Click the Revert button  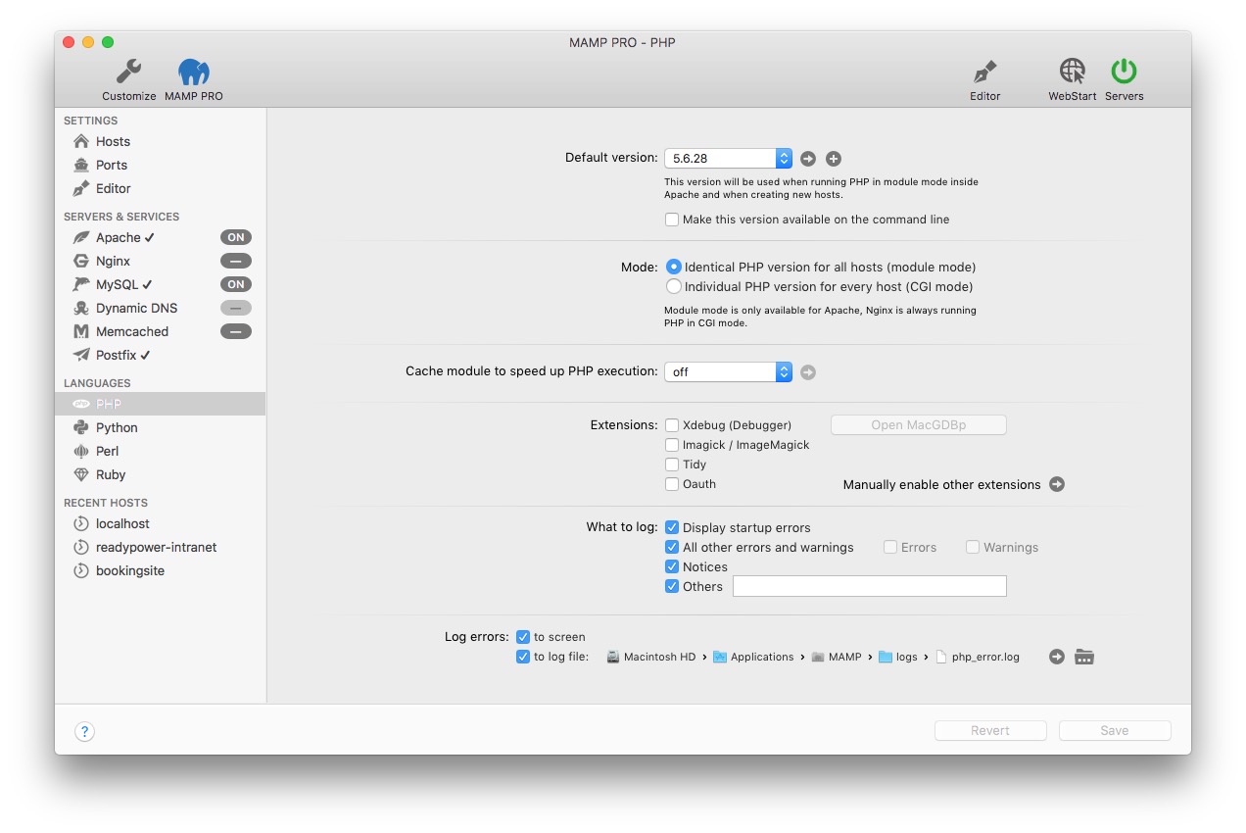coord(990,730)
